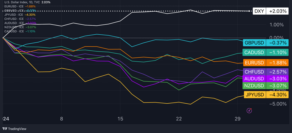
Task: Click the pink lightning bolt event icon
Action: tap(249, 110)
